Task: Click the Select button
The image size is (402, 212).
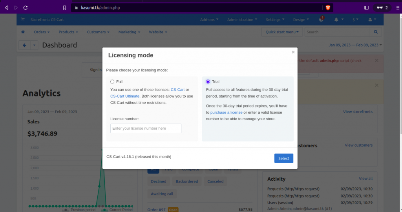Action: [x=283, y=158]
